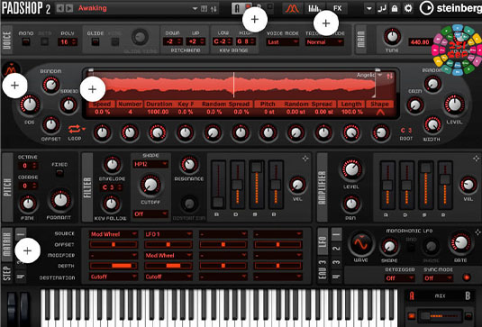Click the Octave stepper in Pitch section
482x327 pixels.
click(28, 166)
